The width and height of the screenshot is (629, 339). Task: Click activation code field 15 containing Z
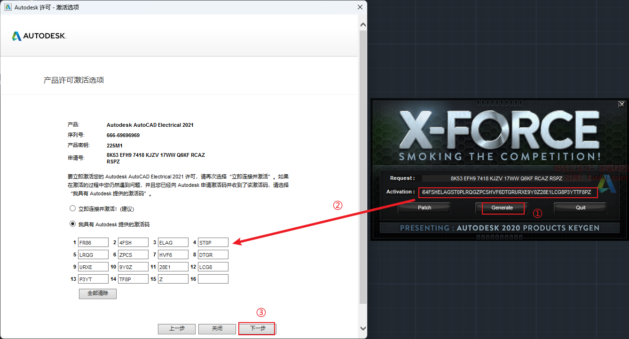[x=173, y=279]
